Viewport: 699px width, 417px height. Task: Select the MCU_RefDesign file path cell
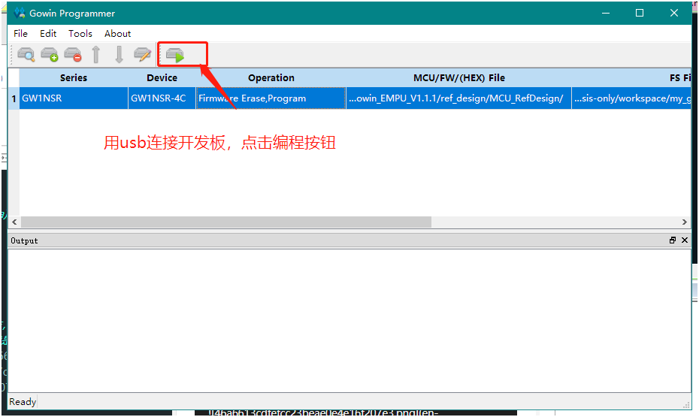(458, 98)
